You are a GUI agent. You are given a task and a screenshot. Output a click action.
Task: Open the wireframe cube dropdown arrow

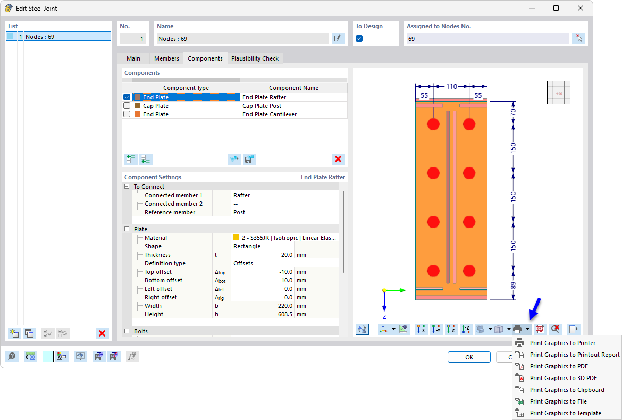coord(509,329)
